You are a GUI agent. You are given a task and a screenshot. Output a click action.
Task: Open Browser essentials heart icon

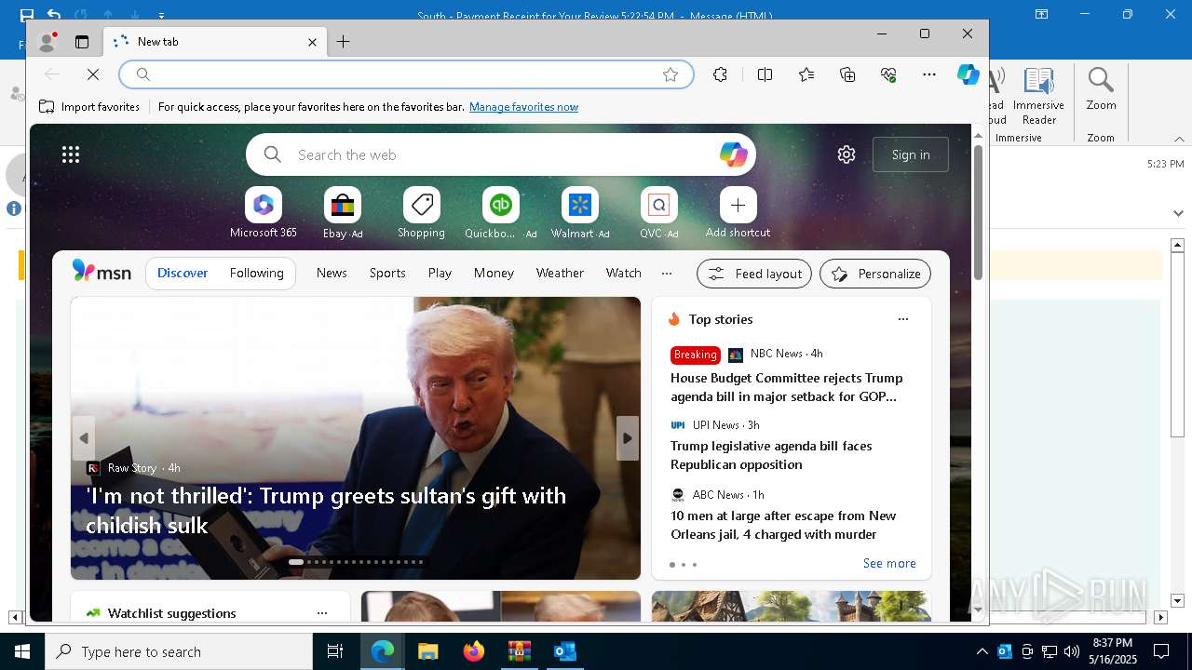[888, 74]
